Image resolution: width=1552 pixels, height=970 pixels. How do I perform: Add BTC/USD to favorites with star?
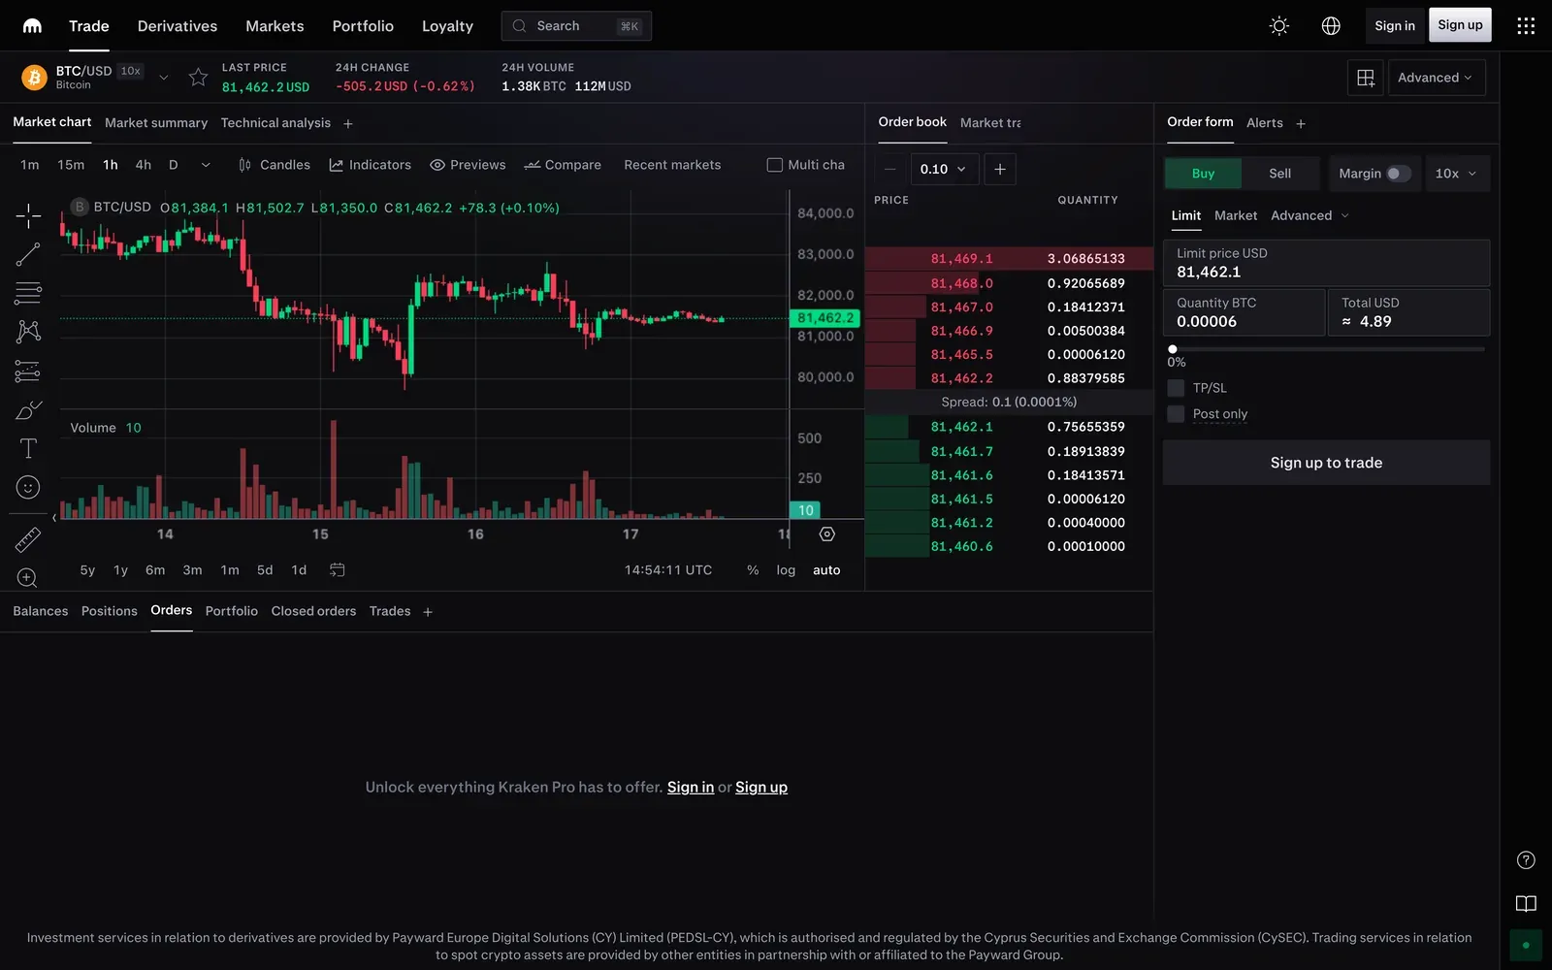(x=198, y=78)
